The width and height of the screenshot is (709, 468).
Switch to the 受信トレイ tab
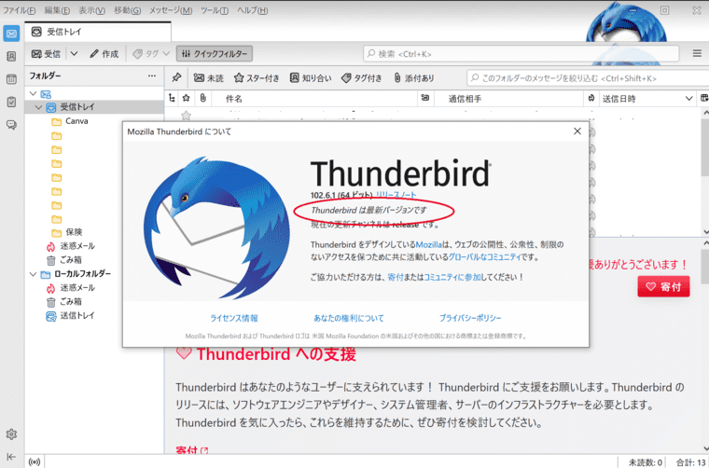[x=98, y=32]
